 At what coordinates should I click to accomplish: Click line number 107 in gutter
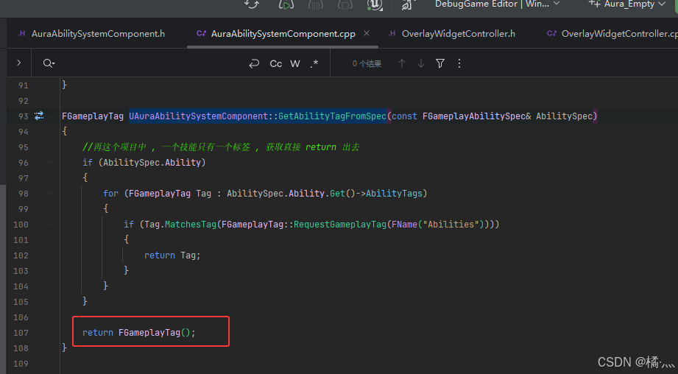21,333
